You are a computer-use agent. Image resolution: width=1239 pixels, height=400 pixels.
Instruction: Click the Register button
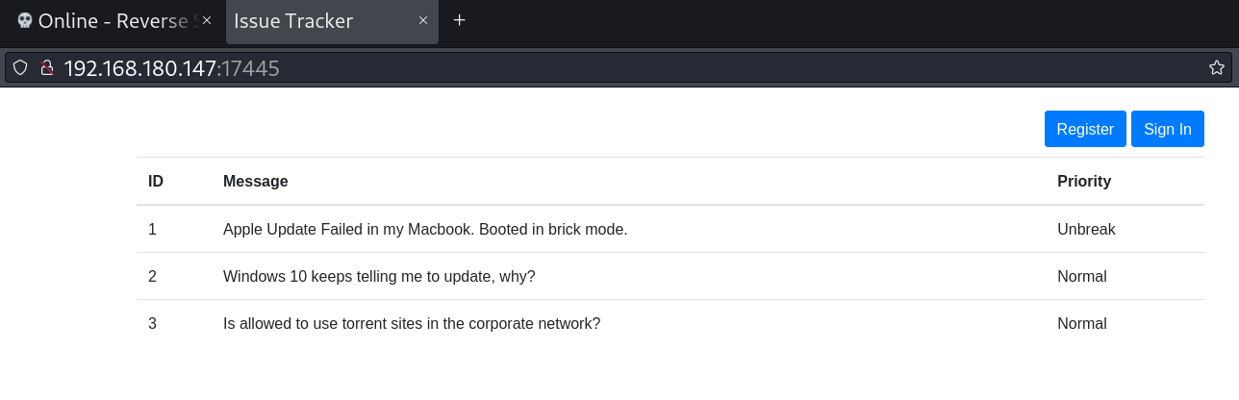point(1085,130)
